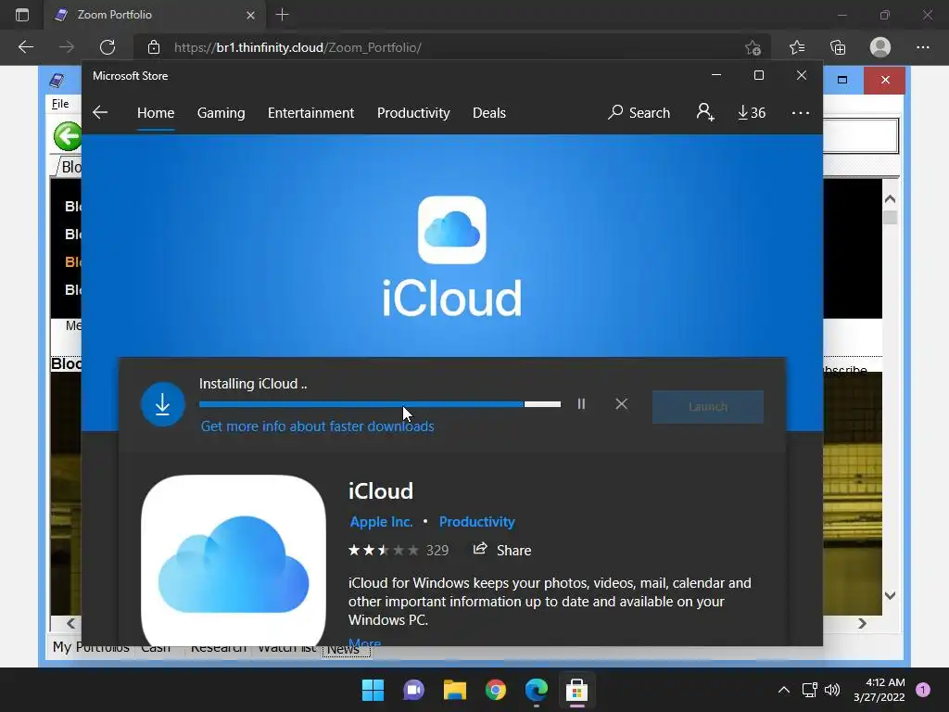The width and height of the screenshot is (949, 712).
Task: Open Microsoft Edge from taskbar
Action: (537, 690)
